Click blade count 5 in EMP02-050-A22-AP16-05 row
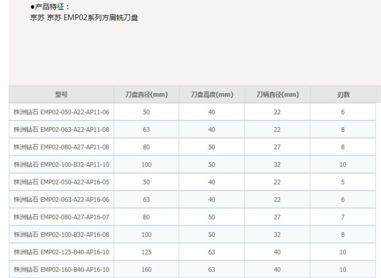Viewport: 381px width, 278px height. point(342,182)
